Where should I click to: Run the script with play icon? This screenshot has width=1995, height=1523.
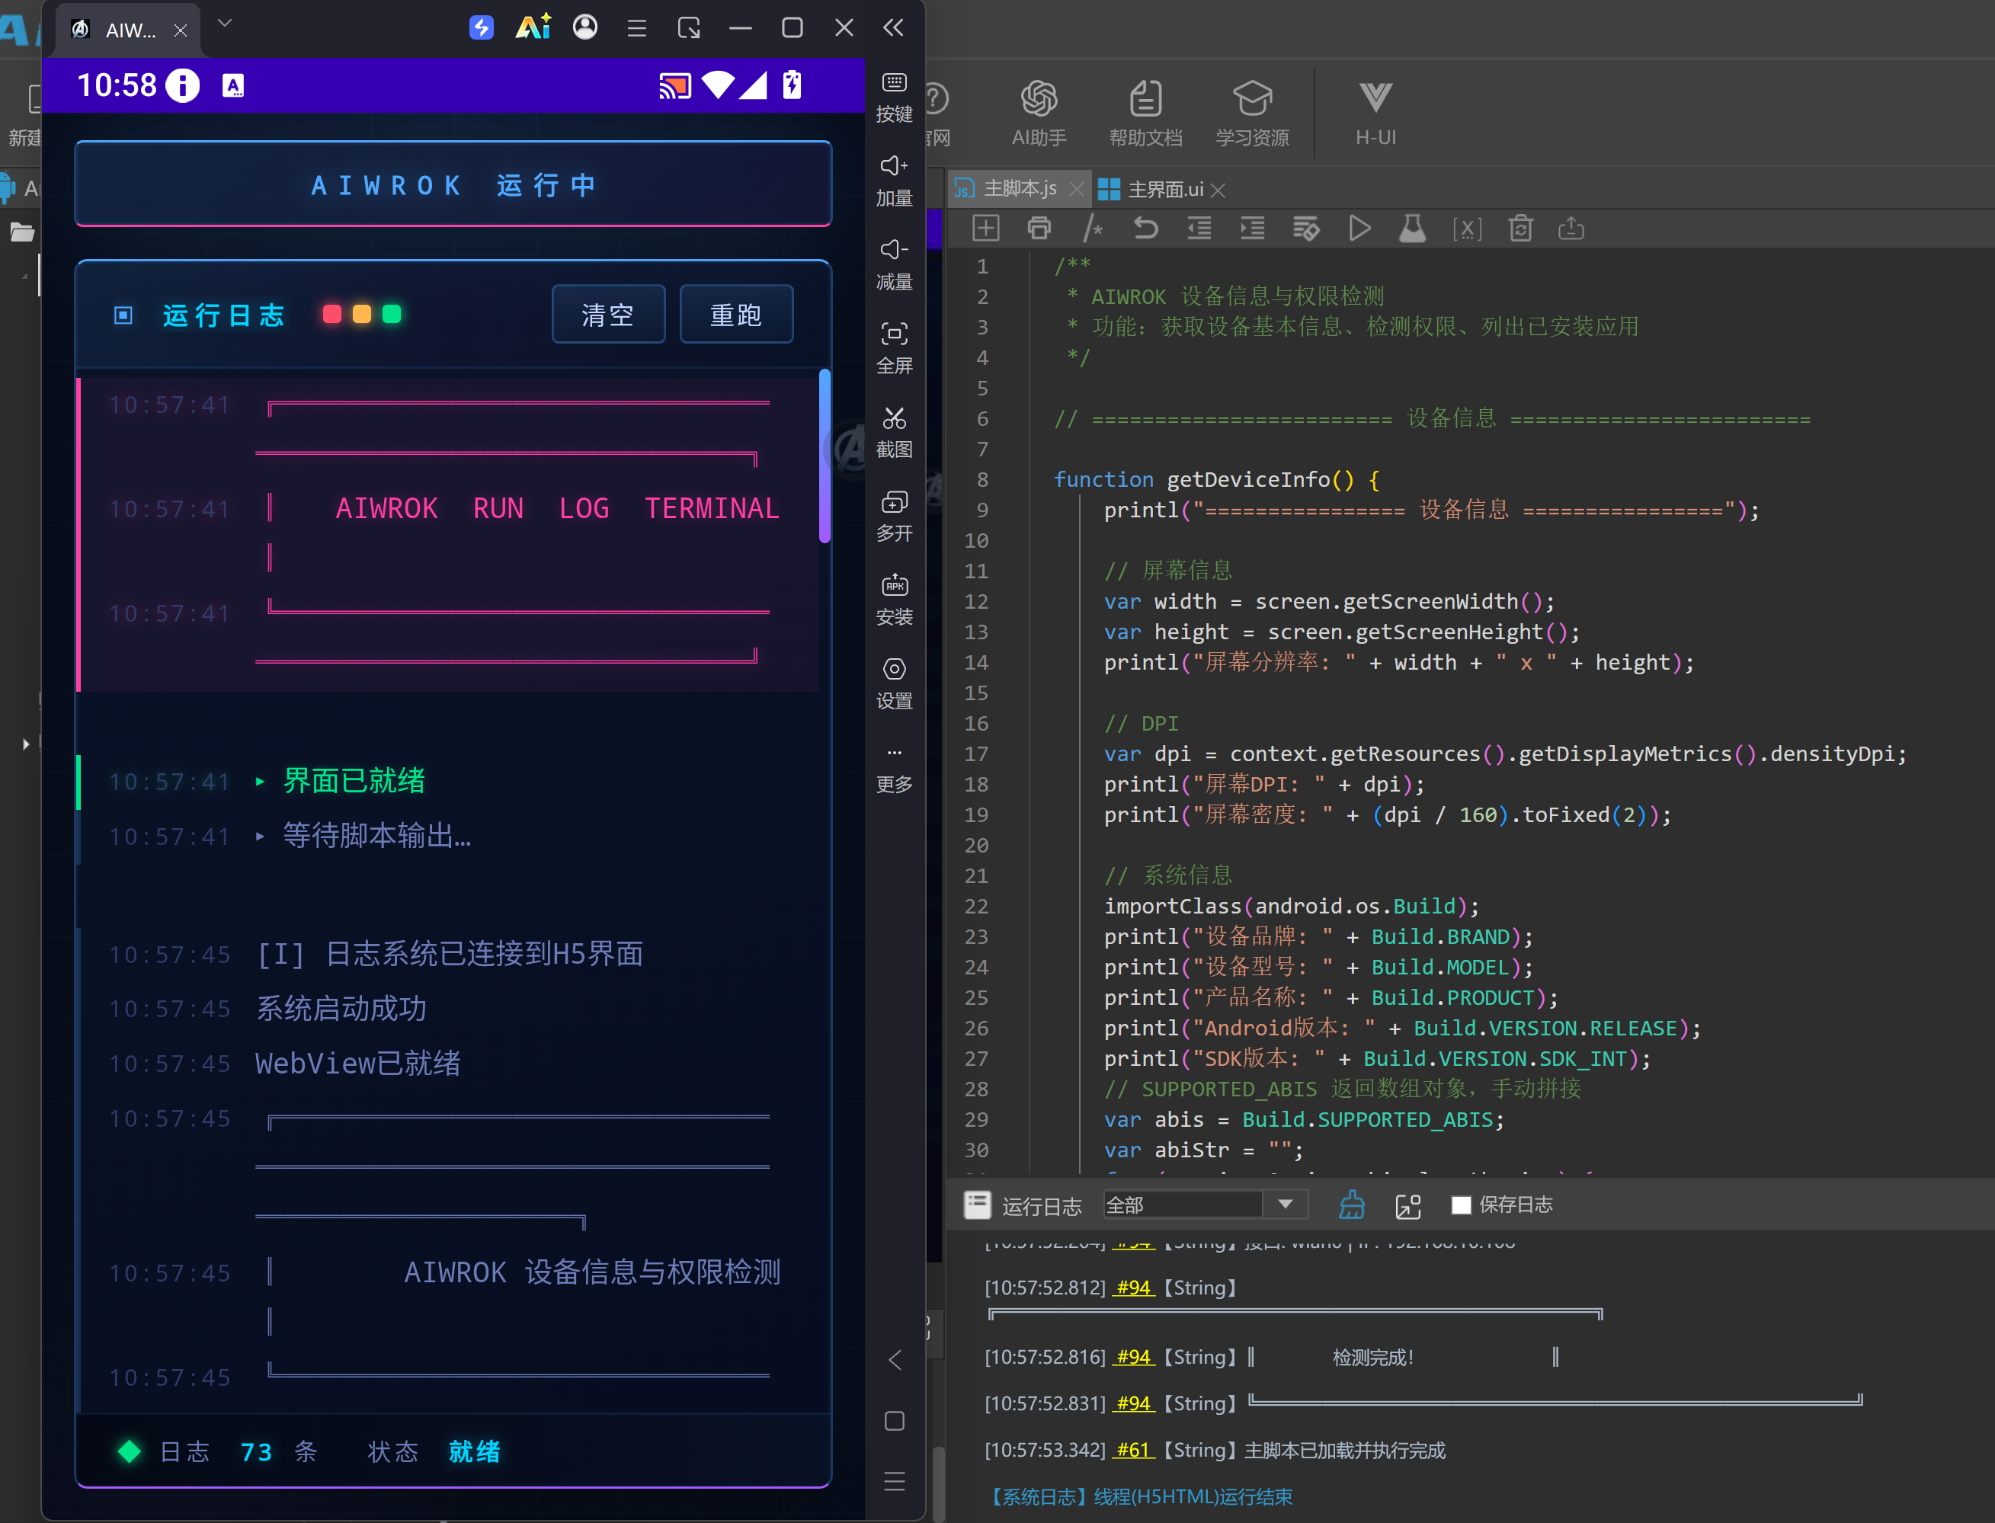pos(1359,229)
